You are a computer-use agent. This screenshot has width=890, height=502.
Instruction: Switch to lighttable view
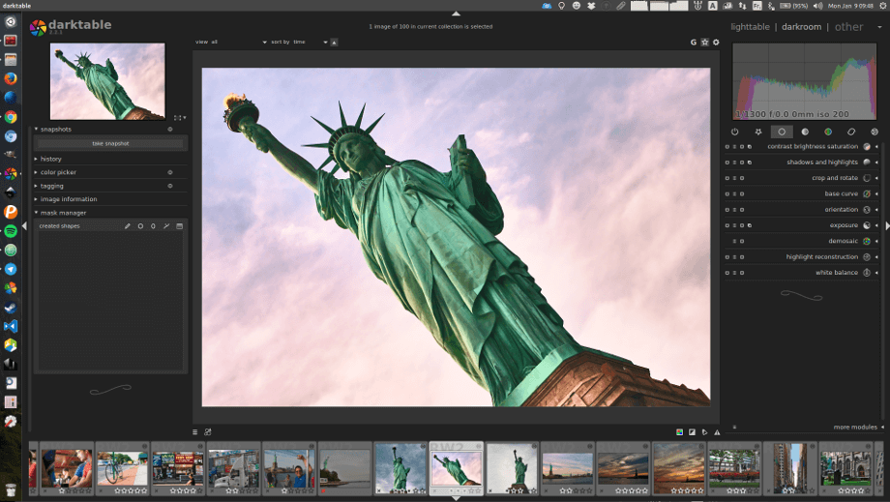point(750,27)
